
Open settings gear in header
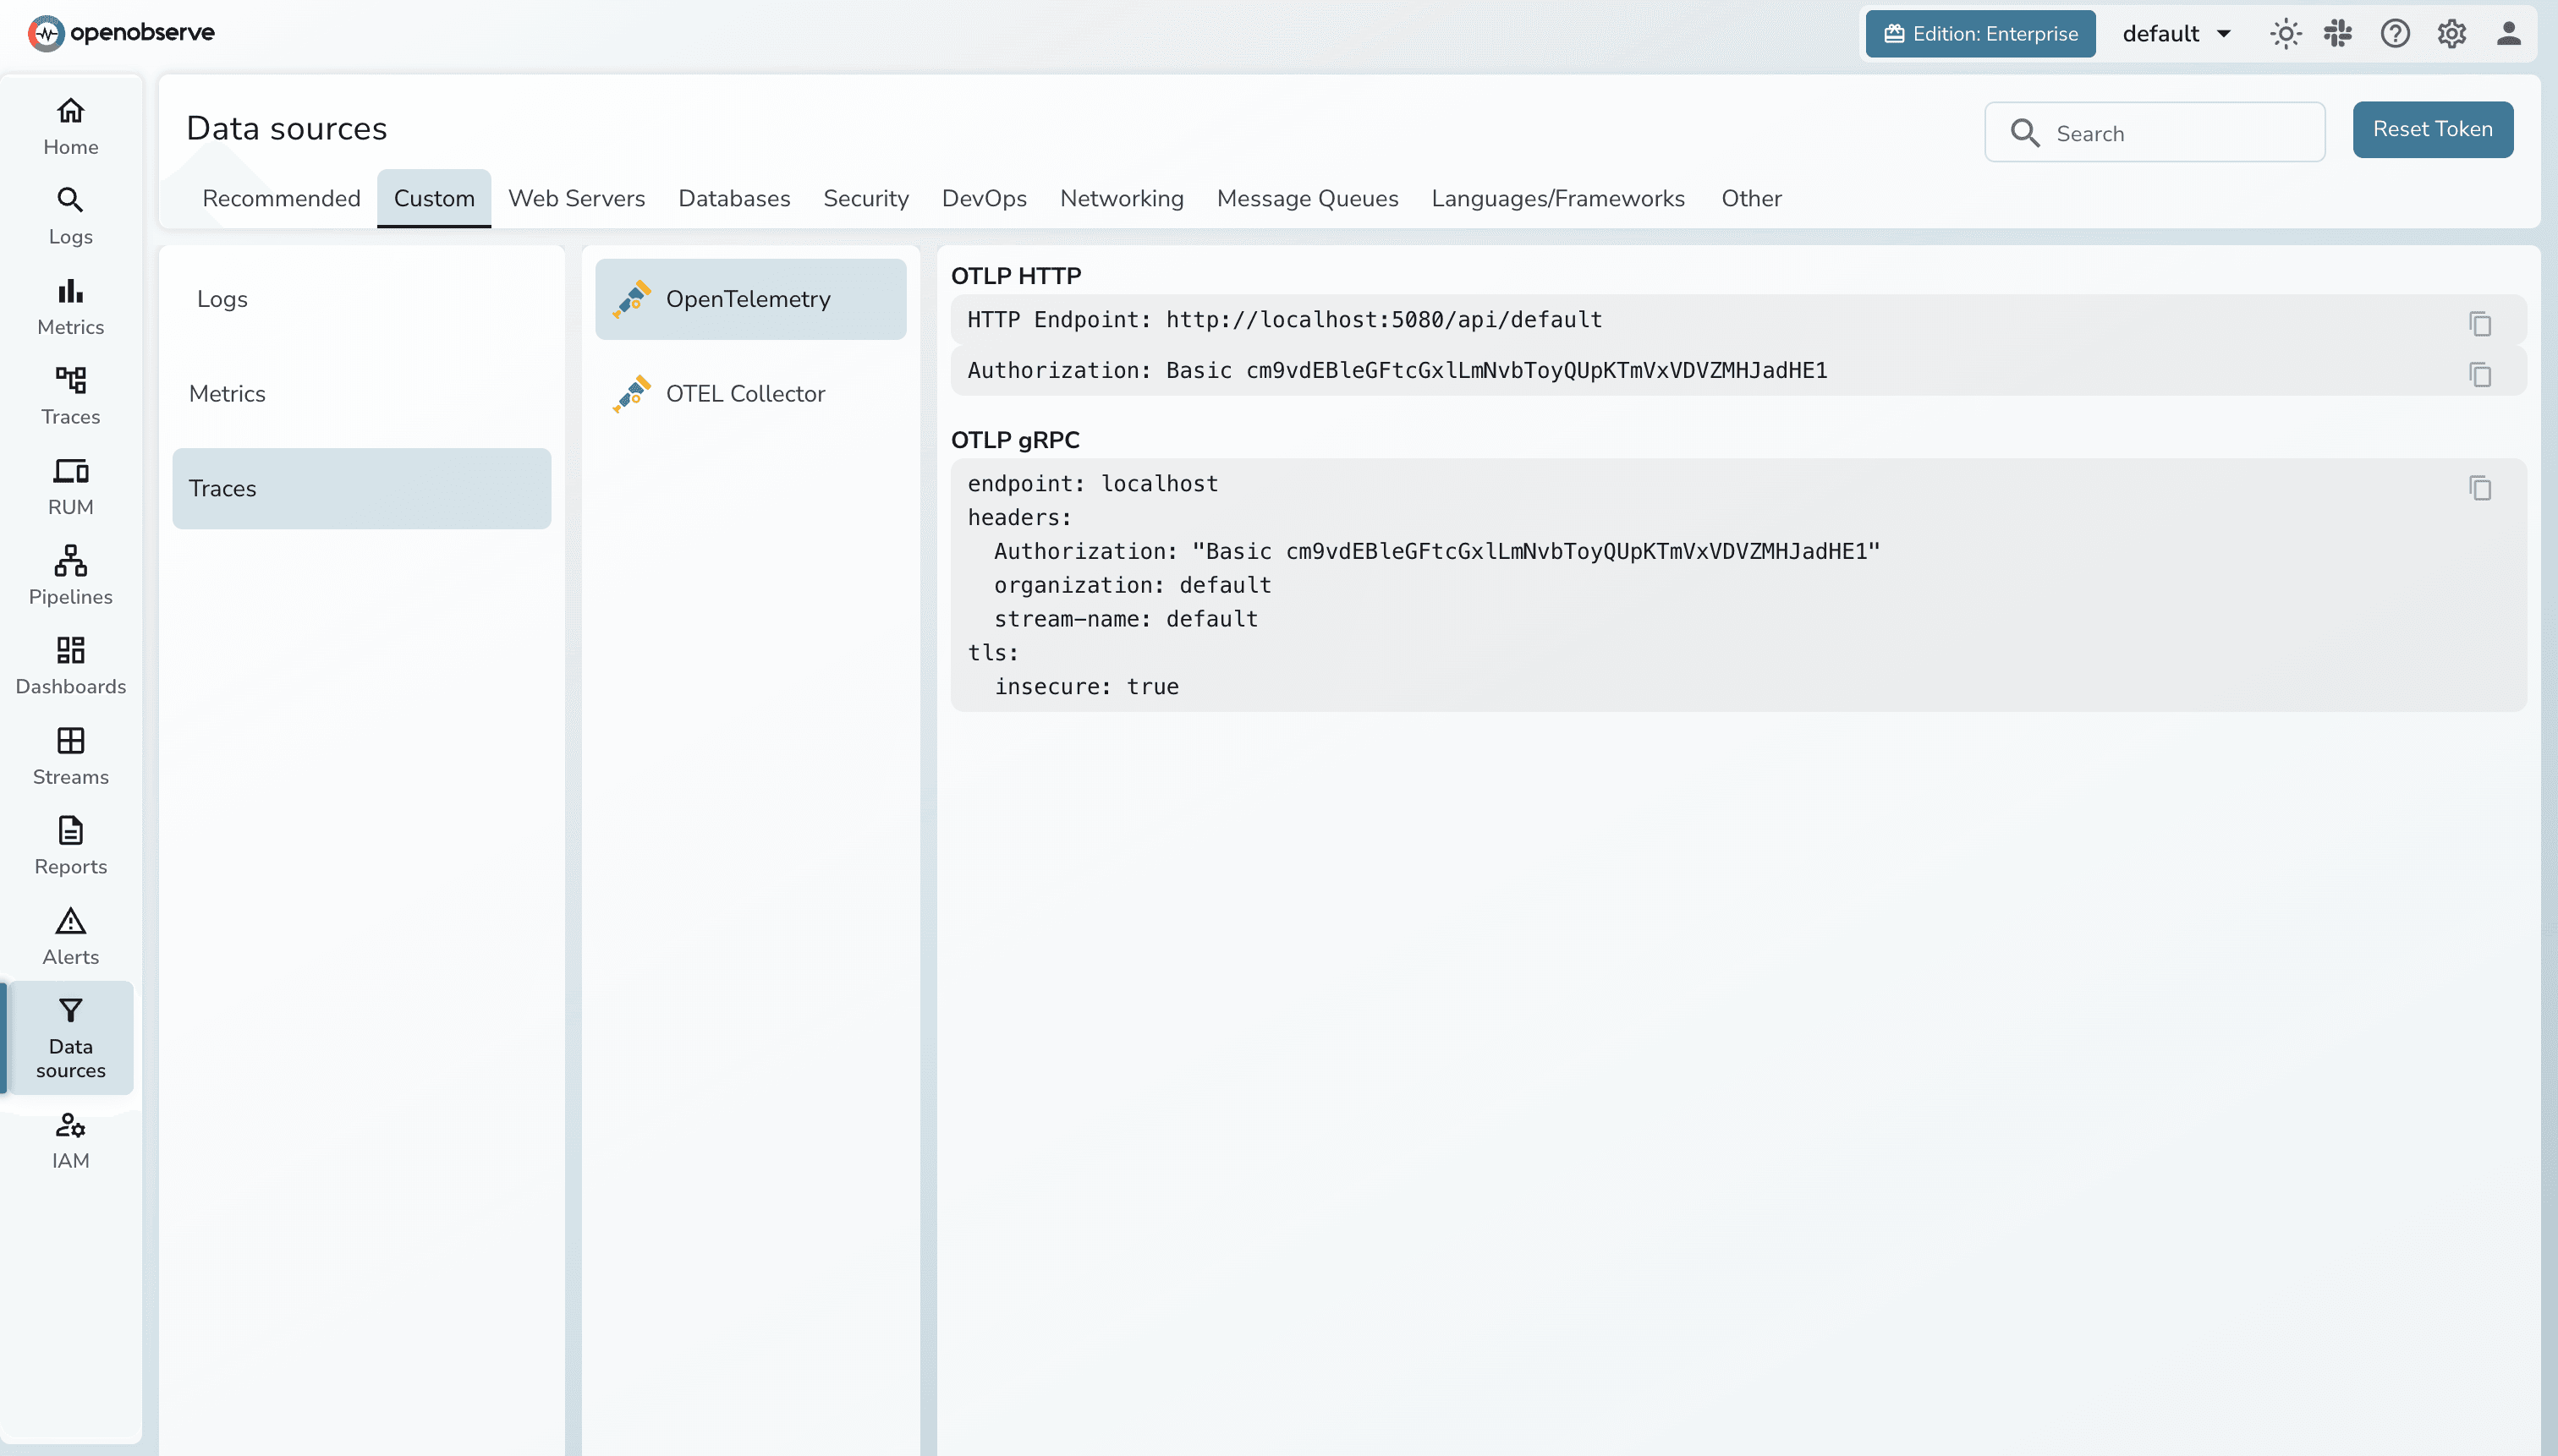(x=2451, y=33)
